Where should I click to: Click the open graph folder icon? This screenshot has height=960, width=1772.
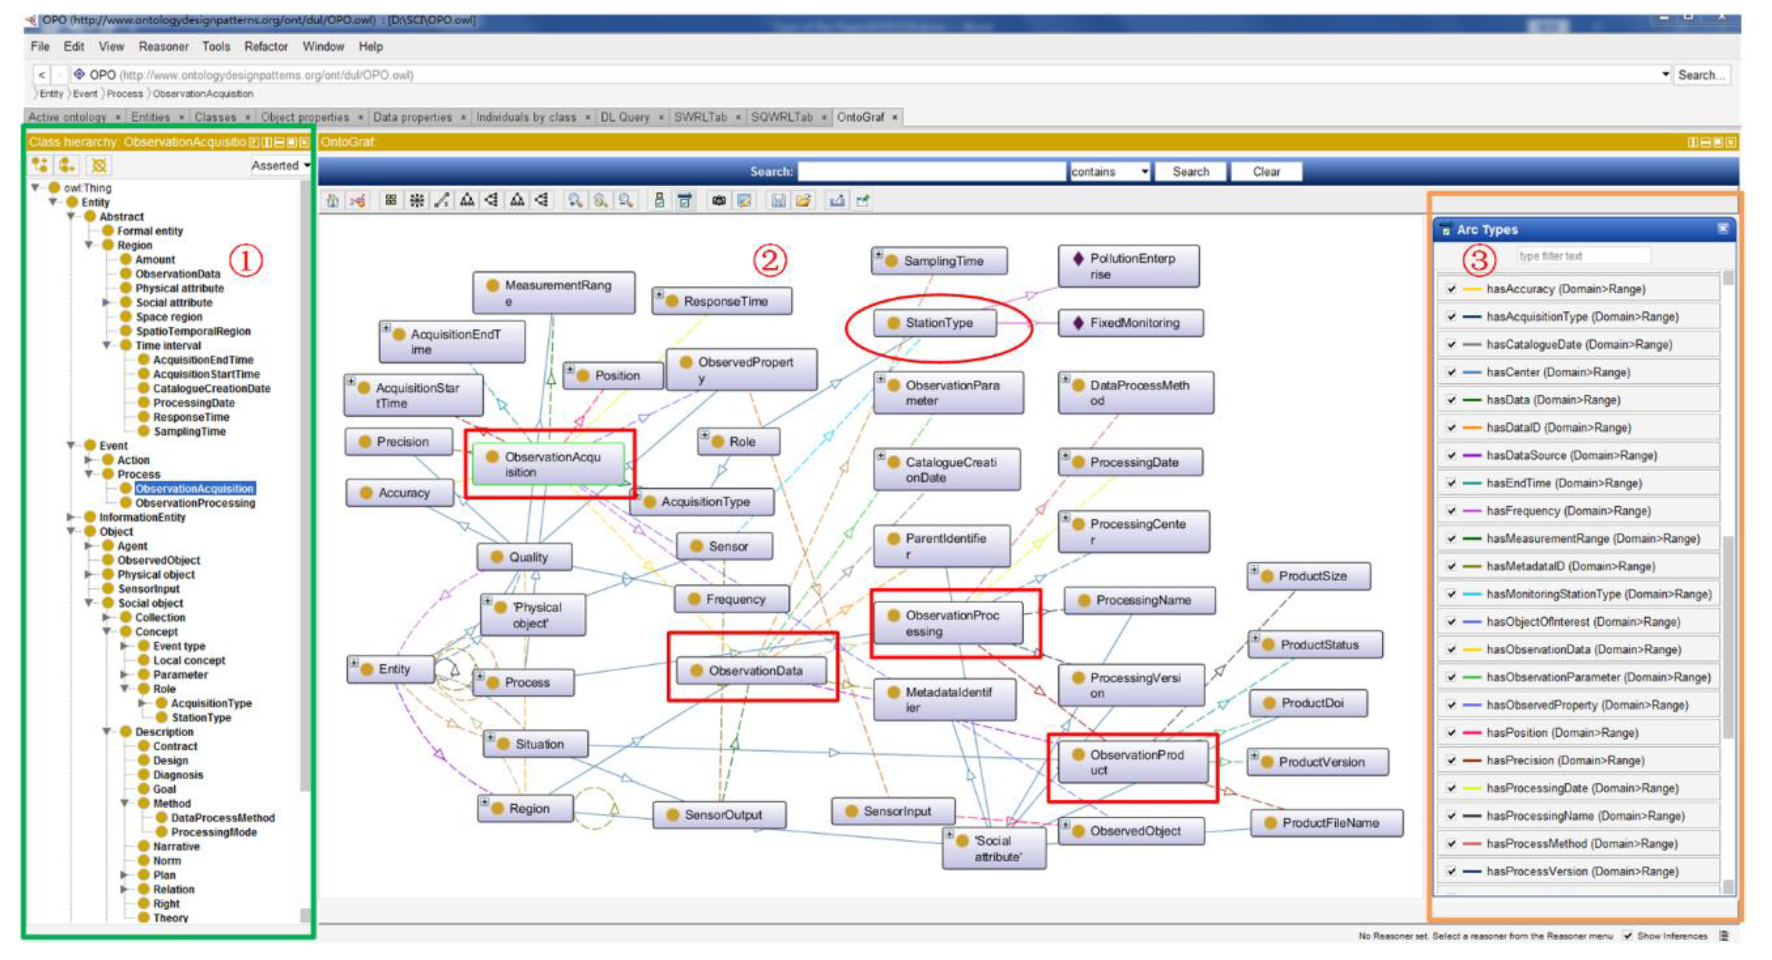pos(803,201)
